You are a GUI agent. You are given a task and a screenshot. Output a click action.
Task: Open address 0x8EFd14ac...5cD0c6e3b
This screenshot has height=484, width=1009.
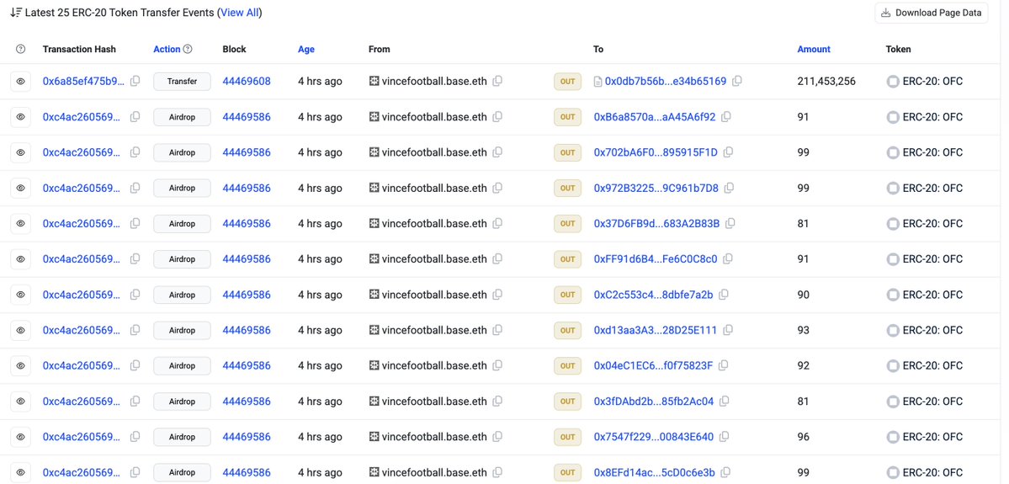pyautogui.click(x=655, y=472)
